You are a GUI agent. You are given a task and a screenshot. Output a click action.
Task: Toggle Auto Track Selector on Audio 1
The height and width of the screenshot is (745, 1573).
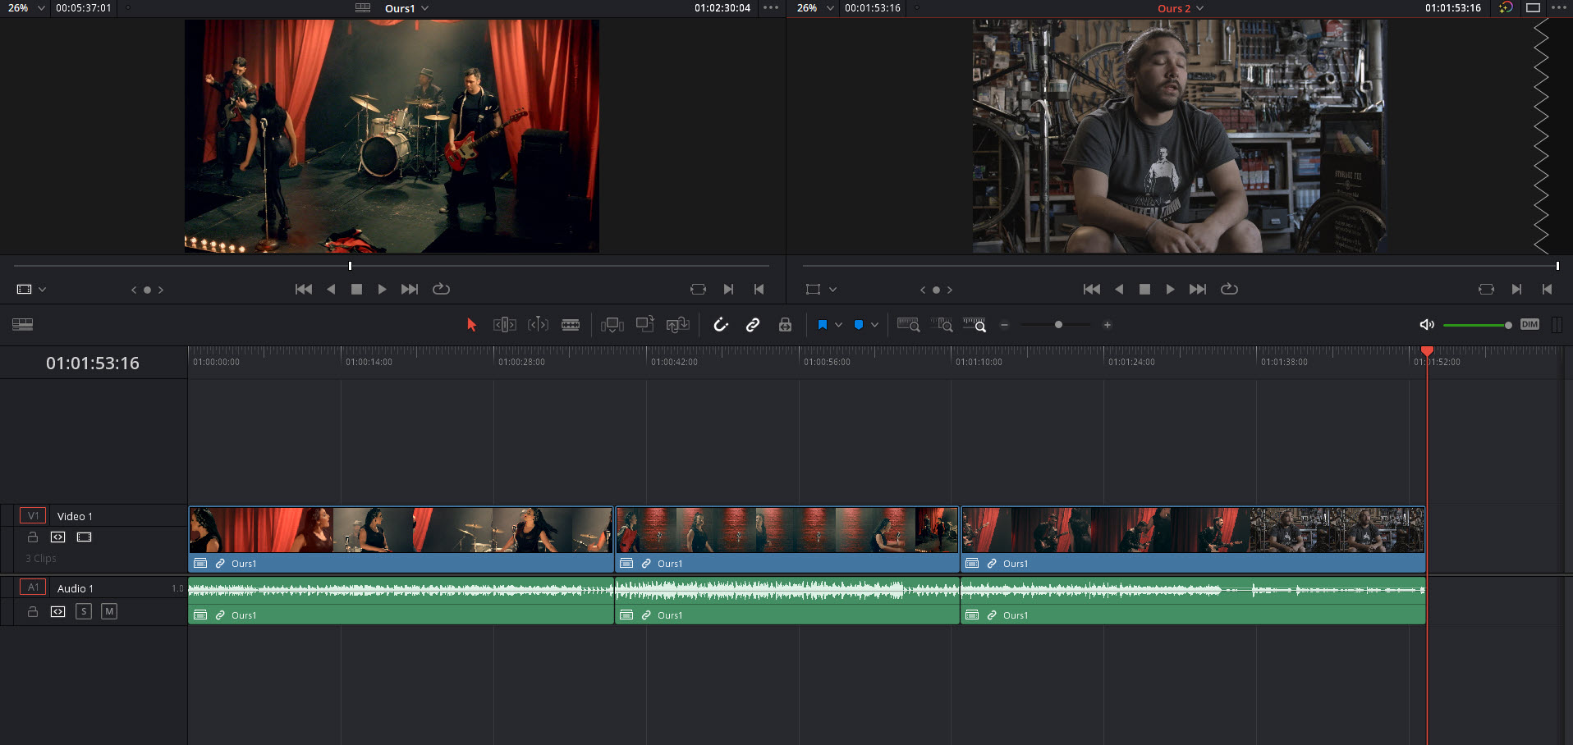tap(57, 611)
